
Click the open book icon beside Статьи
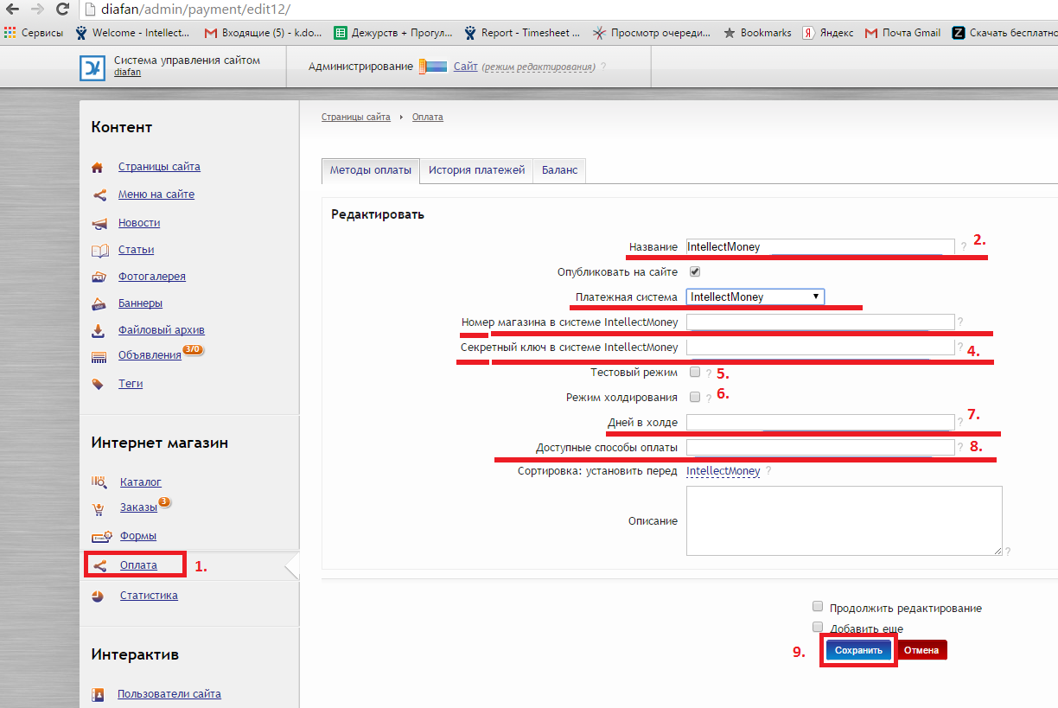click(x=99, y=251)
